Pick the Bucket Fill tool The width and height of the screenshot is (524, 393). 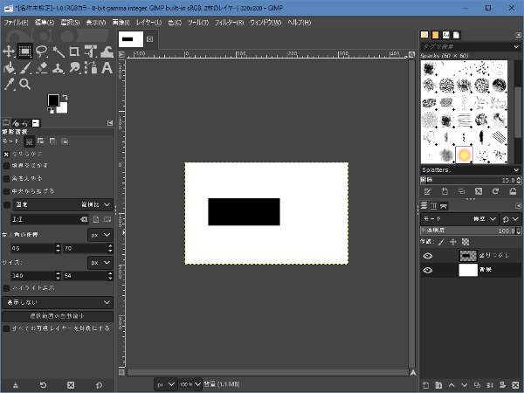tap(10, 67)
